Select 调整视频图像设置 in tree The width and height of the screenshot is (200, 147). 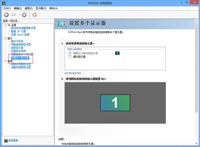[21, 67]
